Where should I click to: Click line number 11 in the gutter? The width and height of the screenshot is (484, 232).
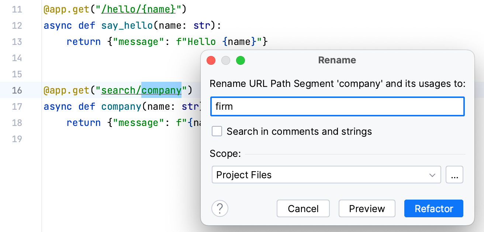pyautogui.click(x=17, y=9)
